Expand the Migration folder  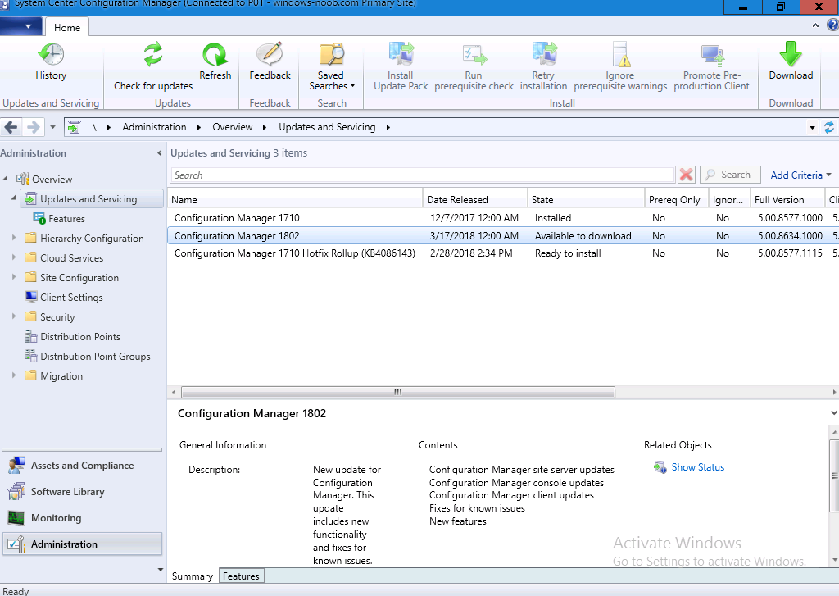tap(13, 376)
